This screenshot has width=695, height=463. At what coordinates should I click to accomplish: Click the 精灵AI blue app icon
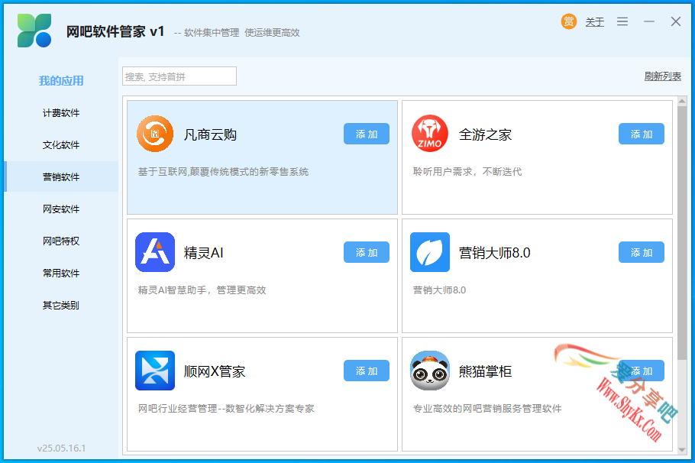155,252
